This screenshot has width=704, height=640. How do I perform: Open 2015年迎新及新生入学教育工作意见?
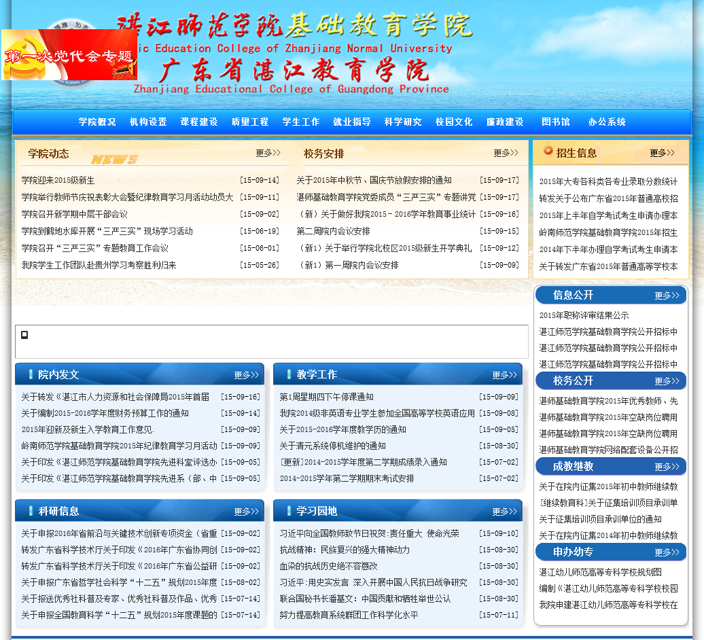(x=88, y=429)
